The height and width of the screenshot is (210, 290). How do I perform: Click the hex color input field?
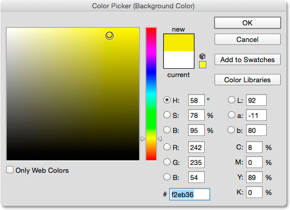pyautogui.click(x=190, y=194)
